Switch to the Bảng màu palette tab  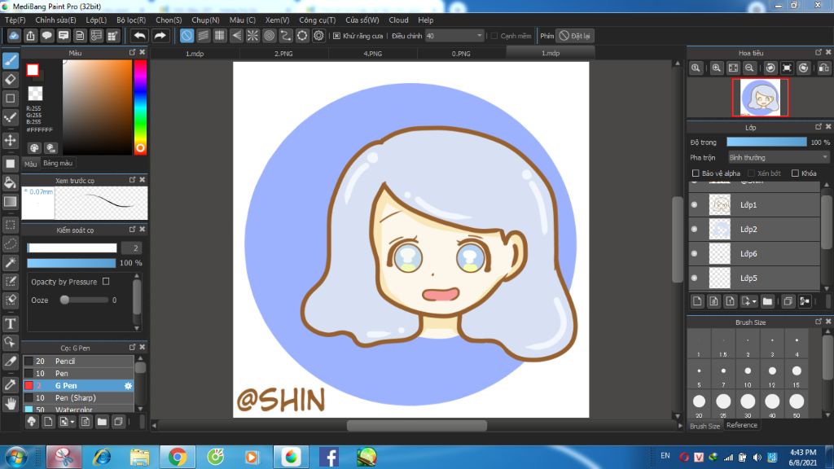tap(58, 163)
